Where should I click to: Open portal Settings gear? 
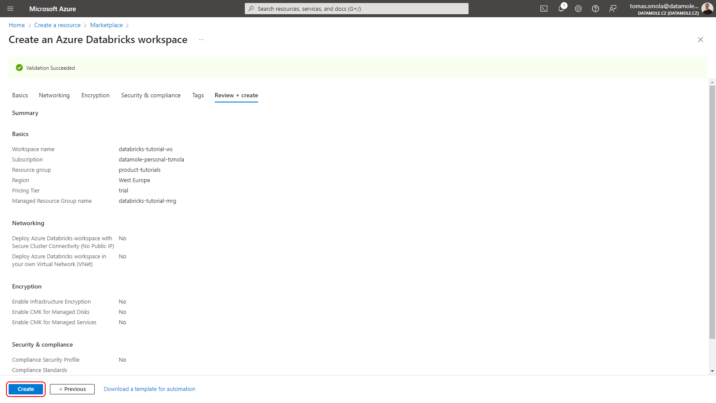point(578,9)
